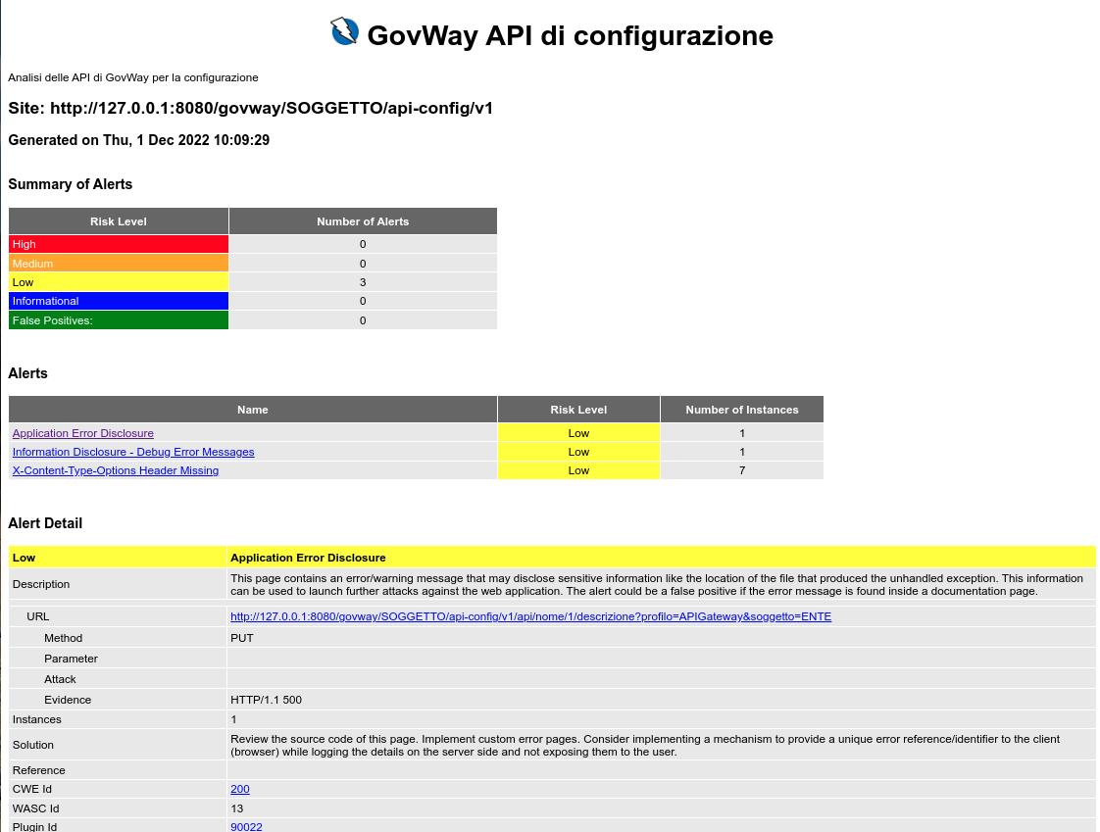Click the Instances row label in detail

[36, 719]
